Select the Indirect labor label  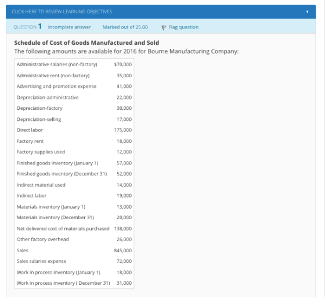coord(31,196)
